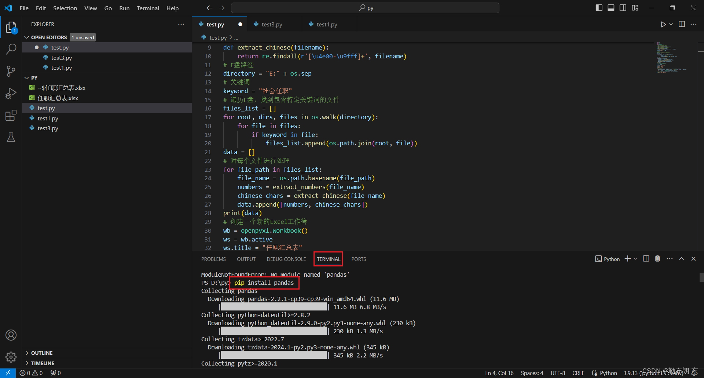Image resolution: width=704 pixels, height=378 pixels.
Task: Open the Search view in activity bar
Action: (11, 49)
